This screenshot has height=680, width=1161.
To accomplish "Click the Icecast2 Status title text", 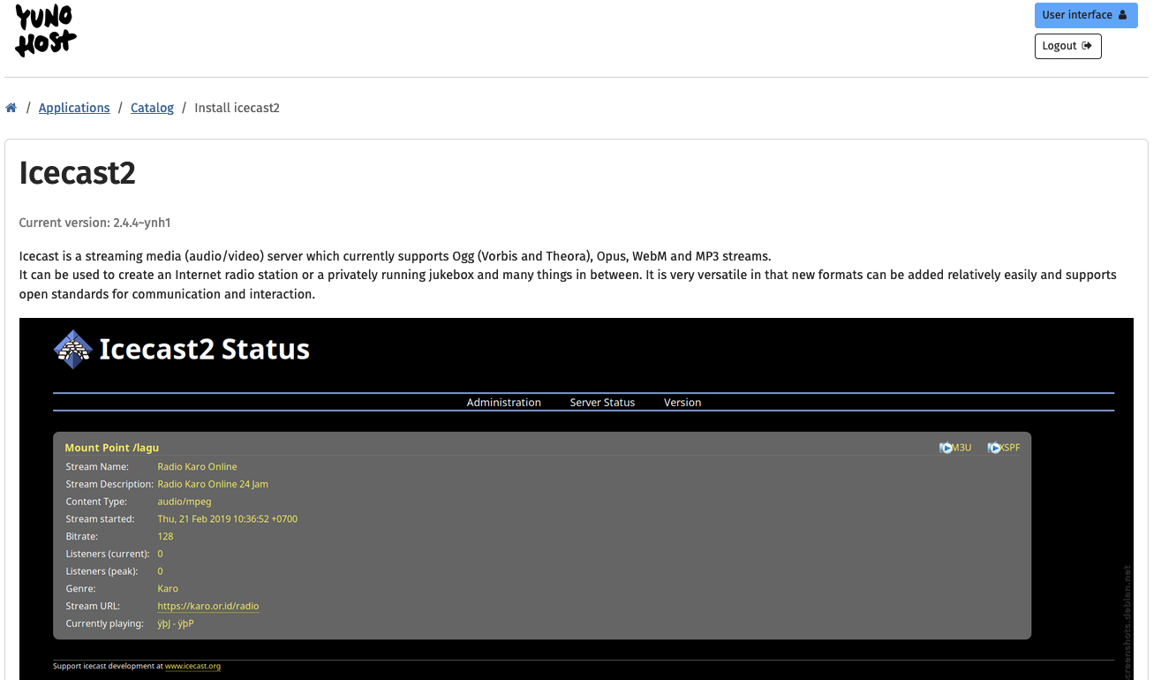I will click(204, 350).
